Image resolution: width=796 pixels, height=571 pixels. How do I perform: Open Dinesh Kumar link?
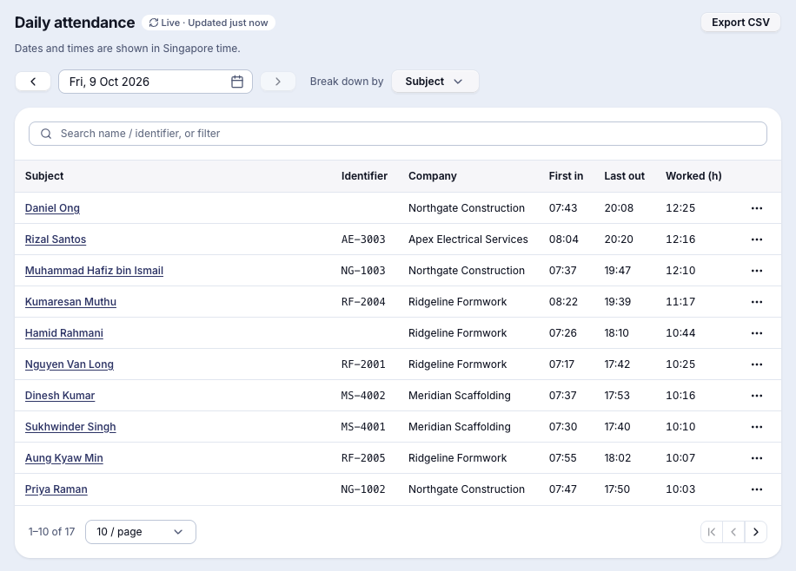coord(60,396)
